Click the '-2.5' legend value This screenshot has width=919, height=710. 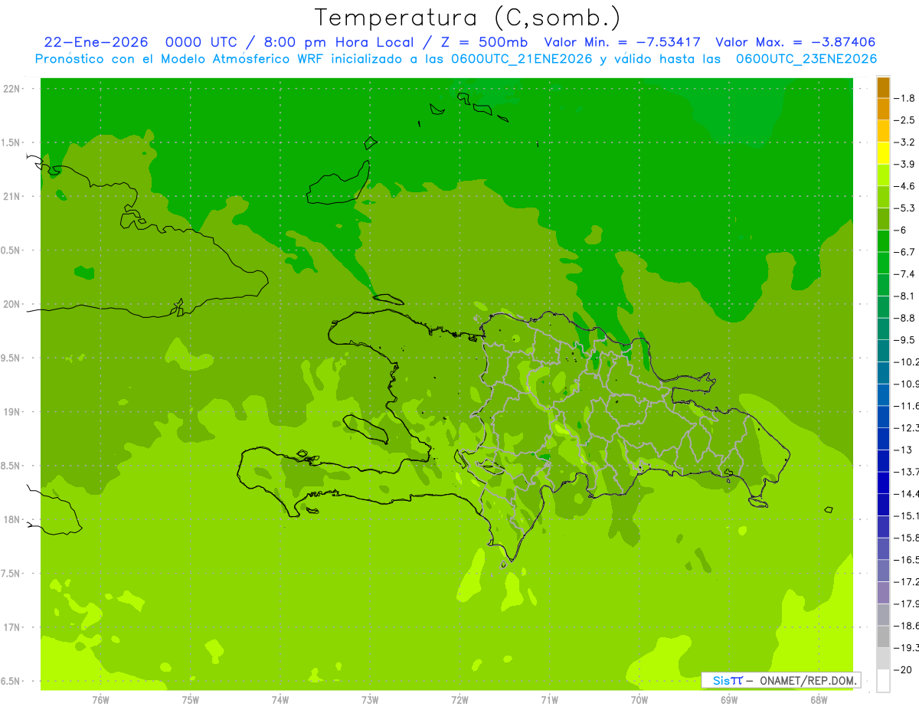[x=904, y=120]
